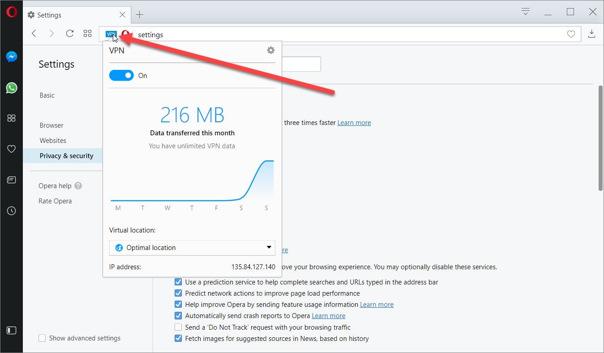This screenshot has height=353, width=604.
Task: Turn off the VPN toggle switch
Action: 121,75
